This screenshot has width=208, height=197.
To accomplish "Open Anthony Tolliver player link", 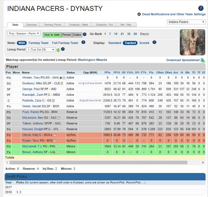I will (33, 123).
